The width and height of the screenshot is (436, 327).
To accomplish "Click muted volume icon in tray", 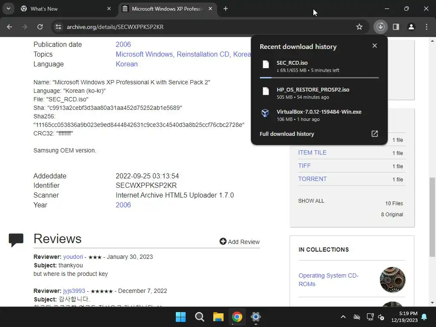I will pyautogui.click(x=381, y=317).
